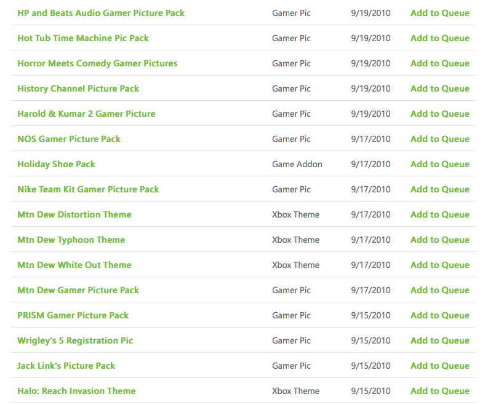This screenshot has height=405, width=496.
Task: Open History Channel Picture Pack link
Action: (78, 88)
